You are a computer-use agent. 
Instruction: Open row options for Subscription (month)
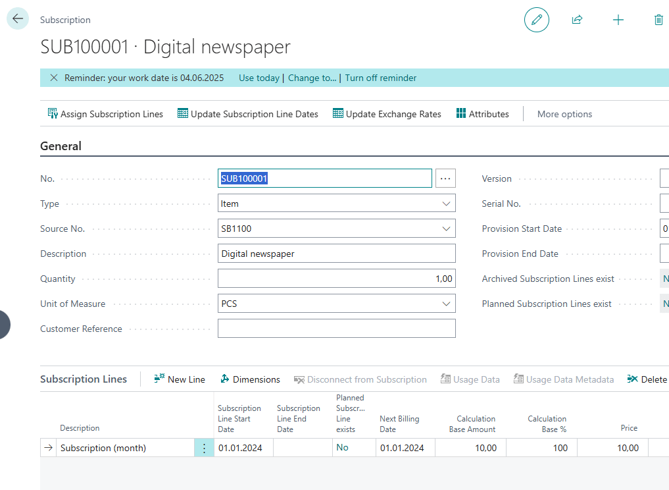click(204, 448)
